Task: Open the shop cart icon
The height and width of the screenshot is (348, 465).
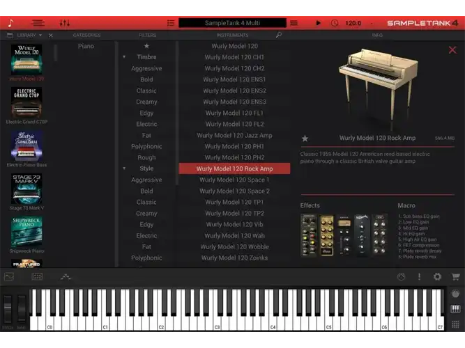Action: [x=455, y=276]
